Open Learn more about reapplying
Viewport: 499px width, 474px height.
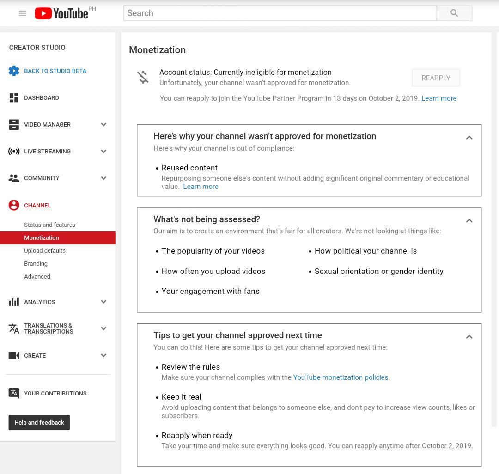pos(439,98)
